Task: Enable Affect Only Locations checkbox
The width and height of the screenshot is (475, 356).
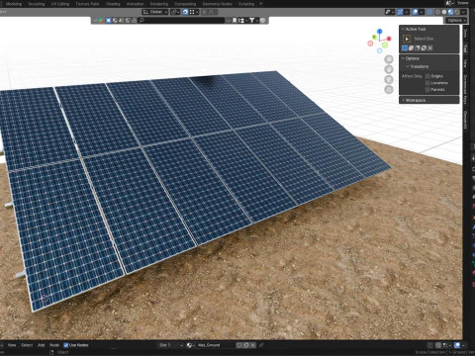Action: pos(427,83)
